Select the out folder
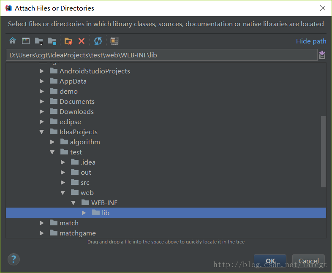 tap(81, 173)
